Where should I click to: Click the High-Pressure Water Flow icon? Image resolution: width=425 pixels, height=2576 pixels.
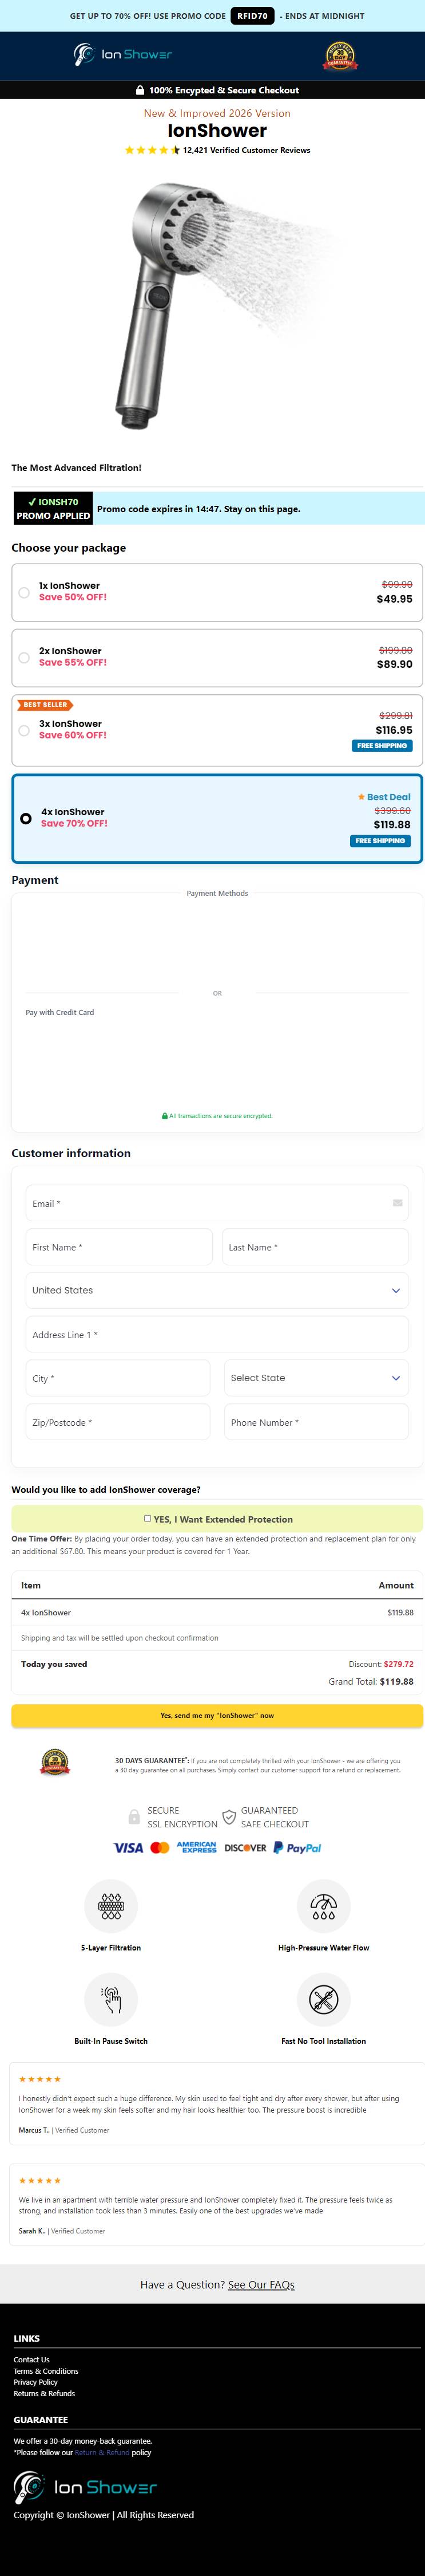pos(323,1907)
